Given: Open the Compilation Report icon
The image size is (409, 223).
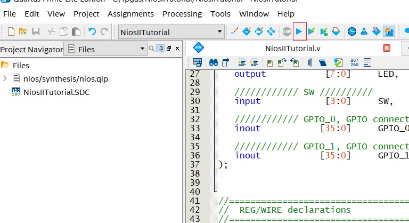Looking at the screenshot, I should click(336, 31).
